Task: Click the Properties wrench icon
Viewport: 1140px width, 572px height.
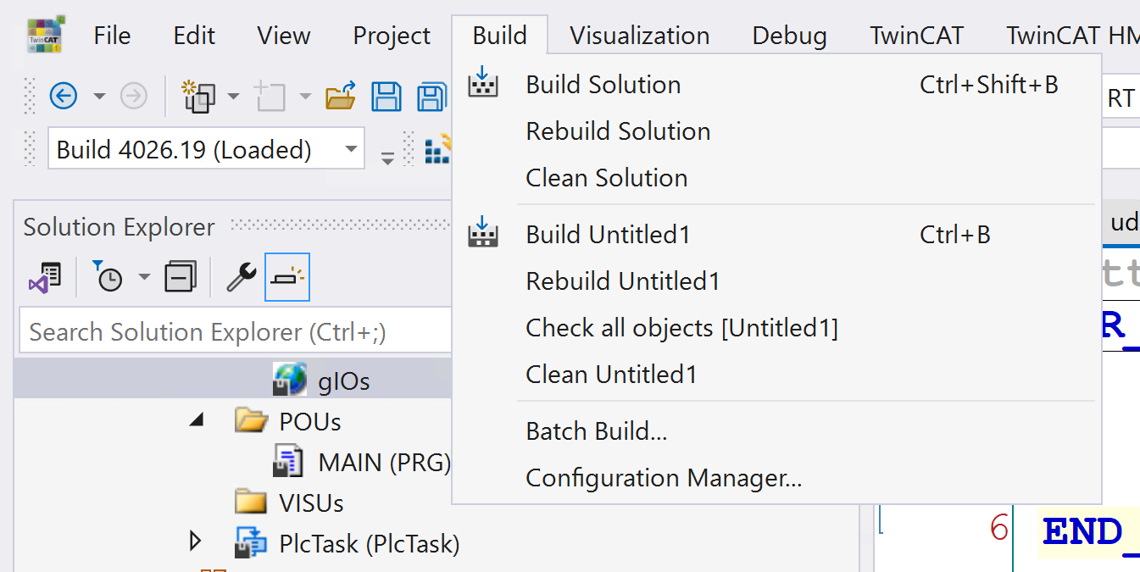Action: (x=242, y=277)
